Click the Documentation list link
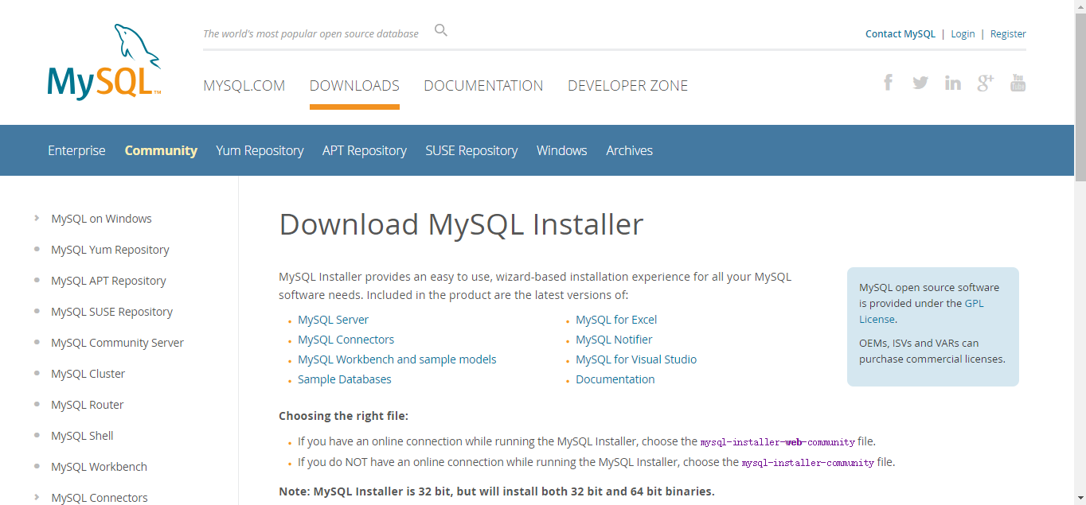This screenshot has width=1086, height=505. click(615, 379)
